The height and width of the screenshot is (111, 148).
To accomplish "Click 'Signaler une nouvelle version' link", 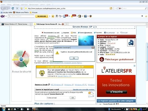I will [x=84, y=89].
